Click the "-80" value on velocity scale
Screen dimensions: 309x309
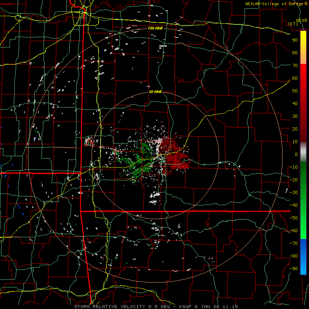coord(294,256)
